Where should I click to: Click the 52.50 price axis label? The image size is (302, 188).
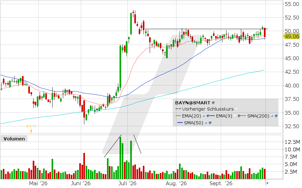point(292,18)
